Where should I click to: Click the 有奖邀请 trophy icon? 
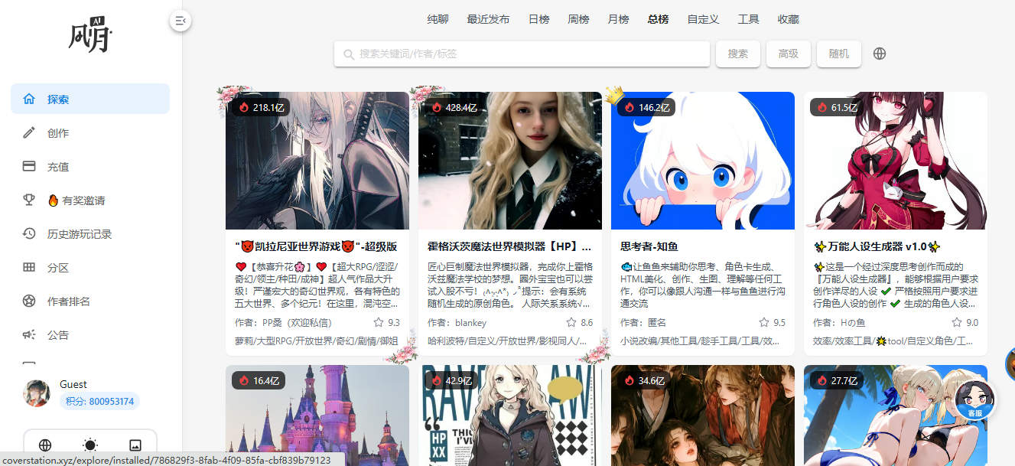tap(29, 200)
